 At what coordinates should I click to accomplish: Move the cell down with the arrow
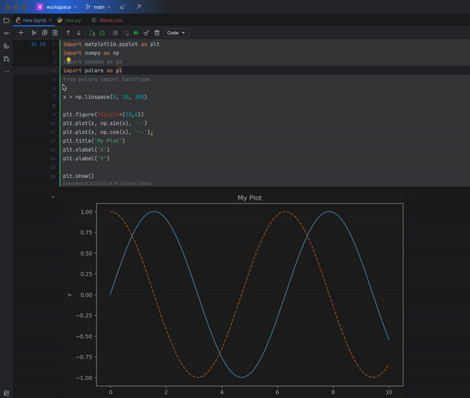point(78,33)
